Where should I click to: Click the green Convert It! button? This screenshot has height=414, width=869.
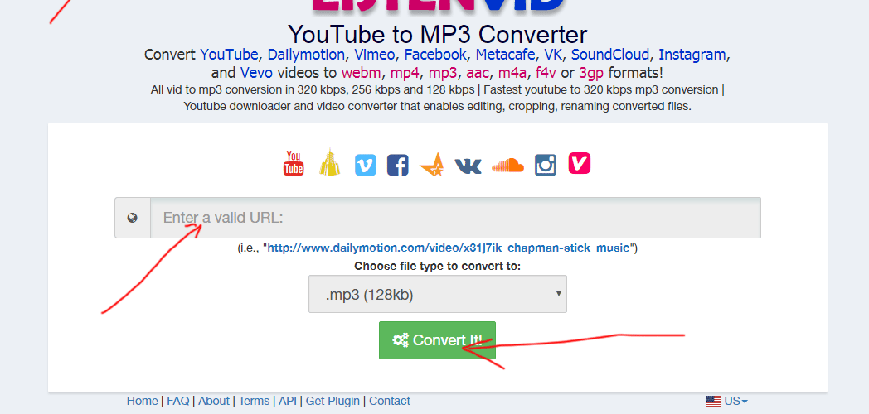[x=437, y=340]
